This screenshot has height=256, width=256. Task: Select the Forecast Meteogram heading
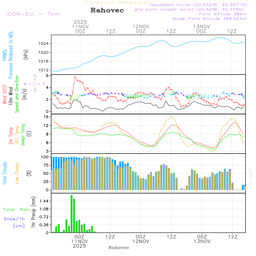click(x=119, y=3)
